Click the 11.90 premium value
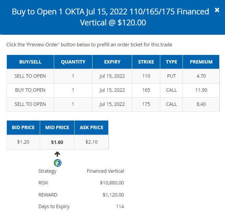Screen dimensions: 225x214 point(201,90)
